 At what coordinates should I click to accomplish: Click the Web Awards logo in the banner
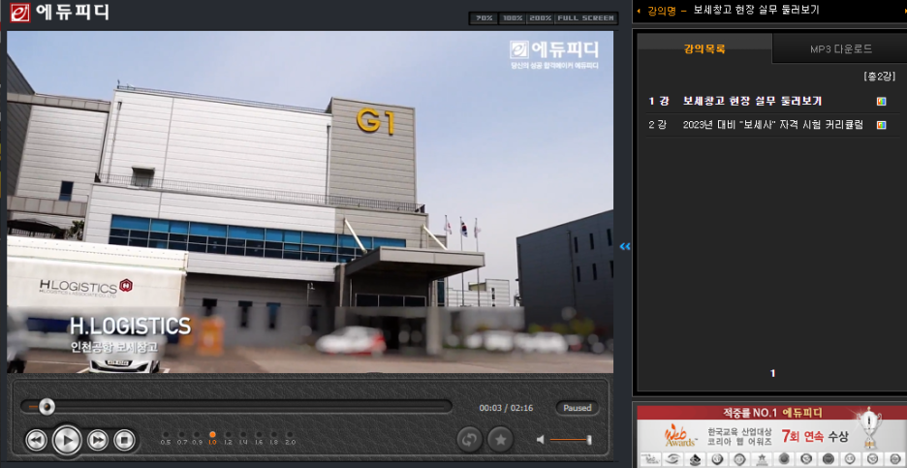(x=680, y=434)
